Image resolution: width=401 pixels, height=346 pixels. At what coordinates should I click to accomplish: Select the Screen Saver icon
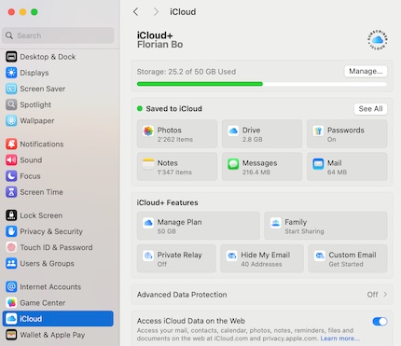[11, 89]
